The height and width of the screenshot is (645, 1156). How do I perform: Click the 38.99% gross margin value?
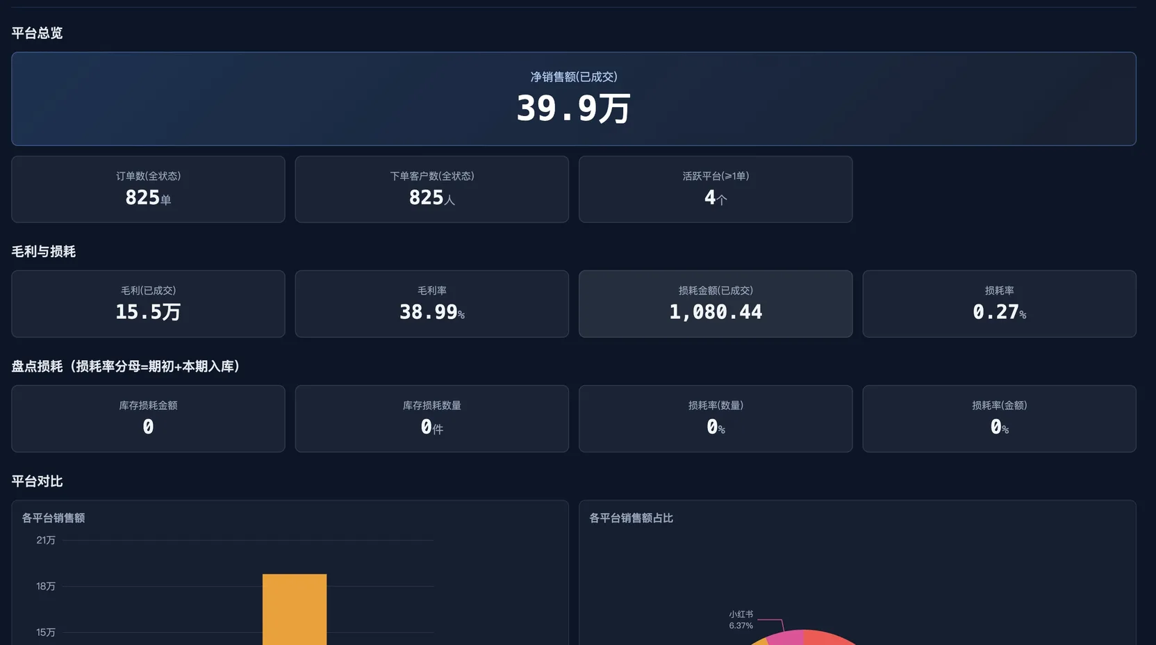click(432, 312)
